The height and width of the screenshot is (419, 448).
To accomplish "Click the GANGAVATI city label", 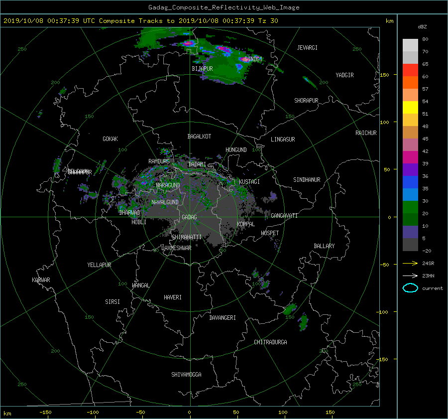I will 284,216.
